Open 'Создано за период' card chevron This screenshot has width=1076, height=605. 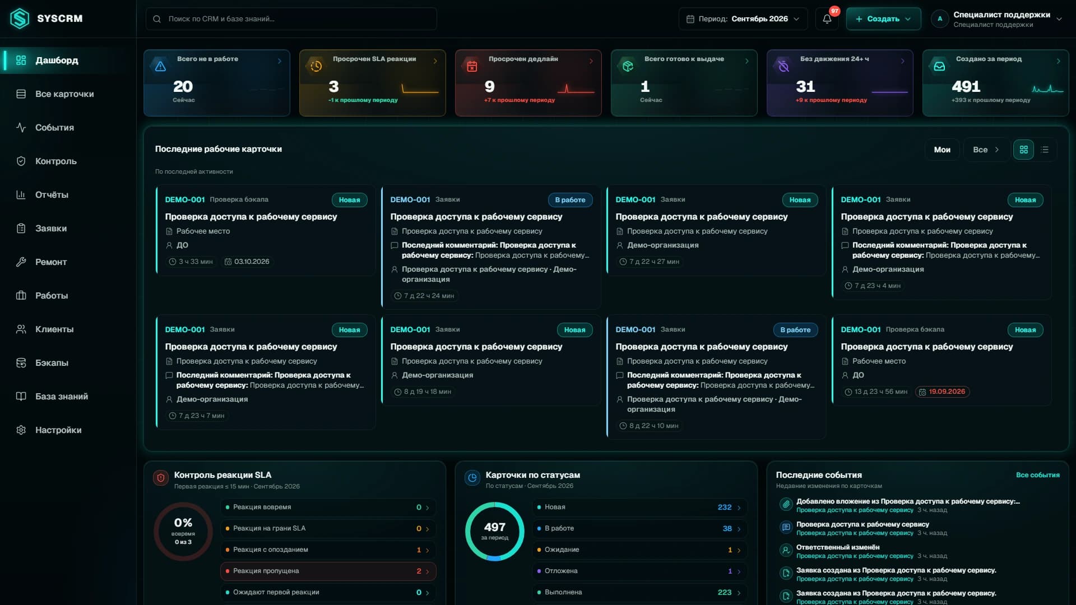point(1058,61)
